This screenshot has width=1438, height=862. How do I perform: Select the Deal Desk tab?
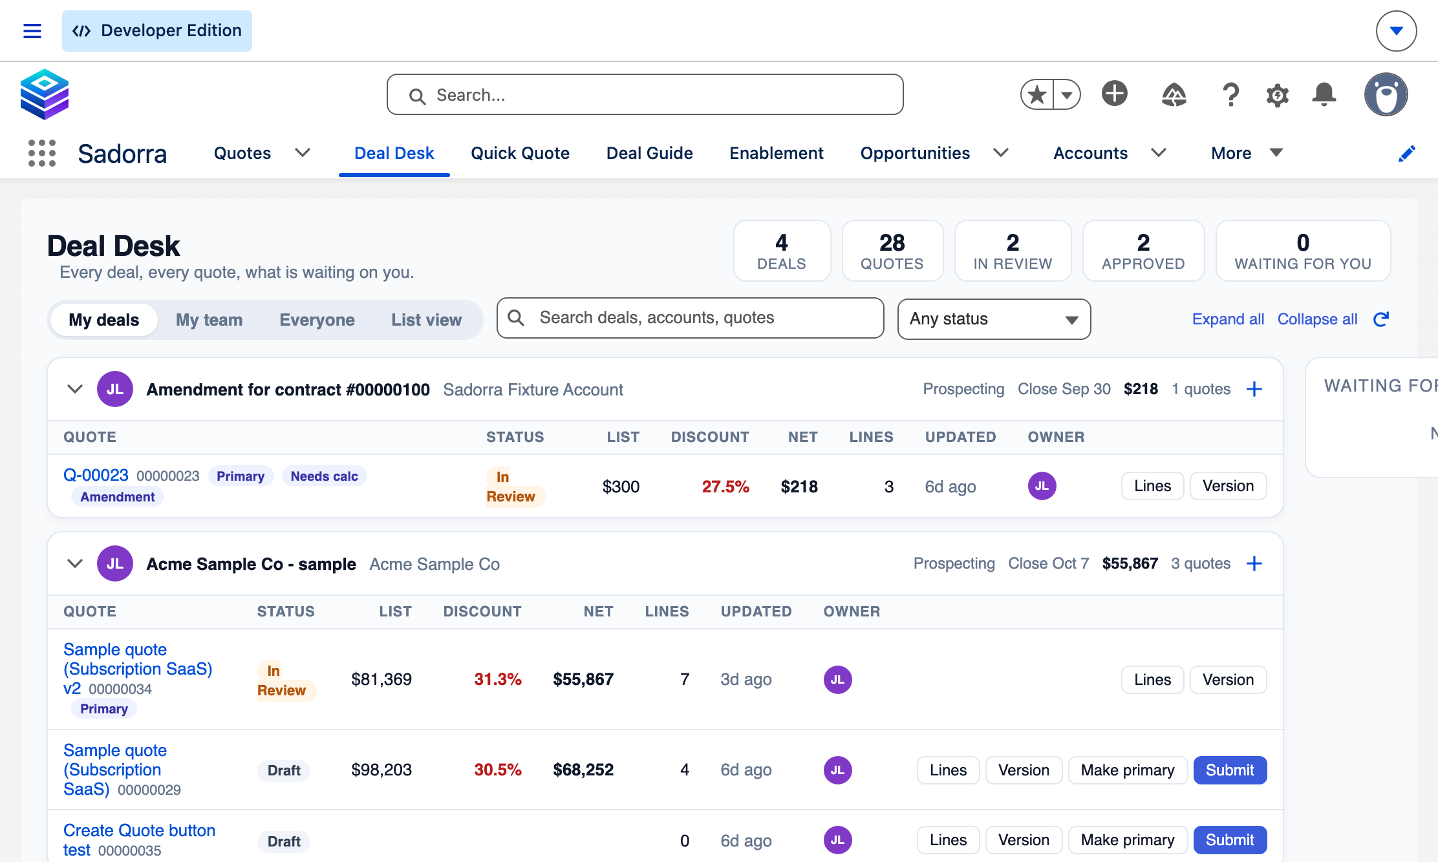[x=394, y=153]
